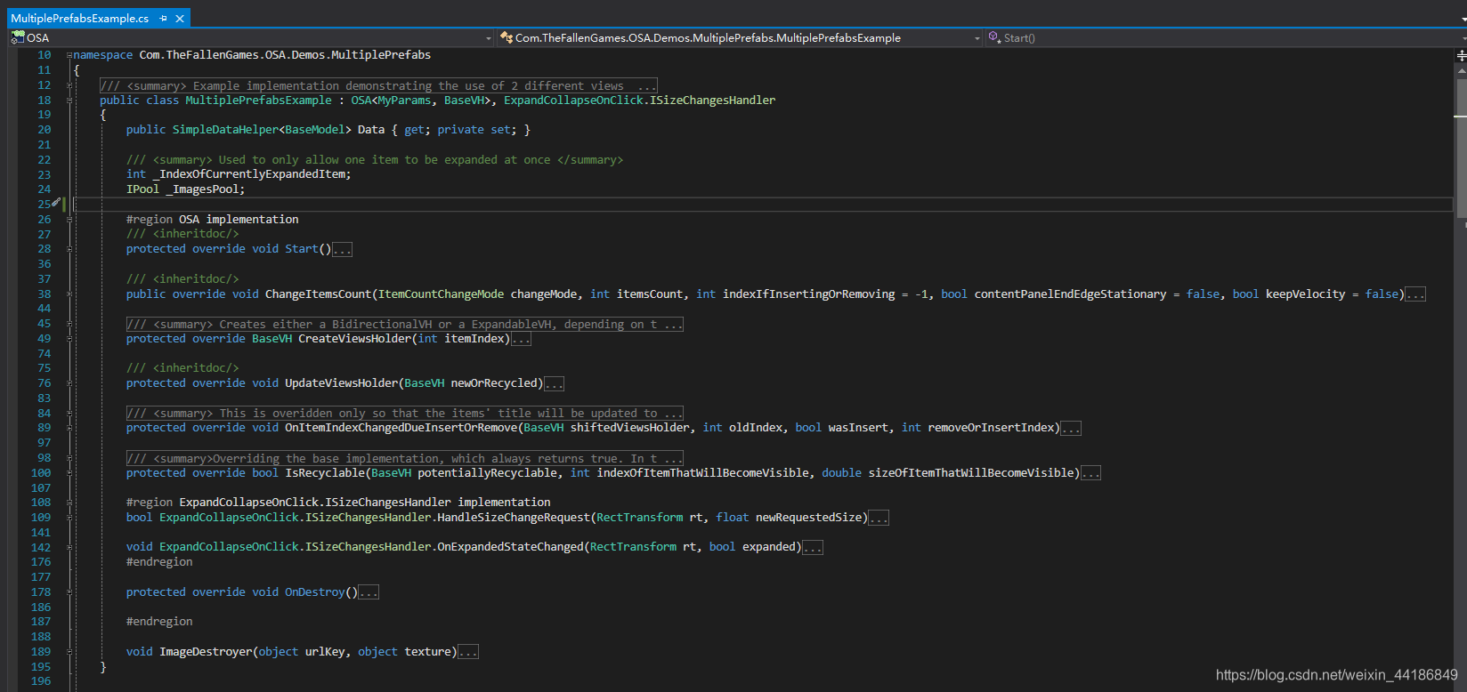This screenshot has height=692, width=1467.
Task: Click the collapsed summary 'Overriding the base implementation' comment
Action: pyautogui.click(x=405, y=458)
